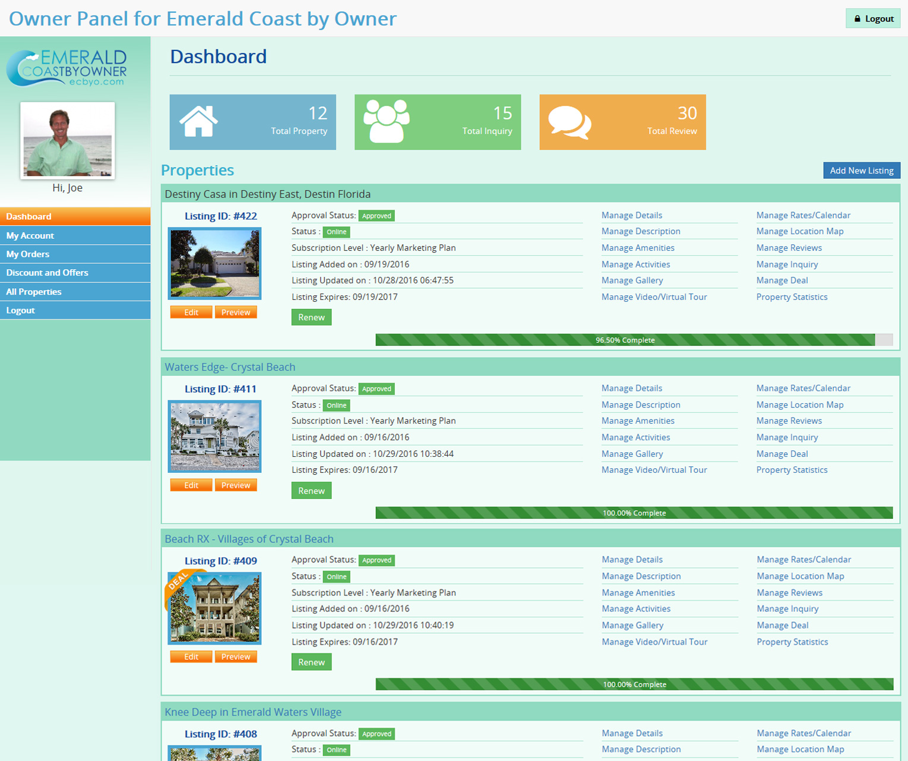Image resolution: width=908 pixels, height=761 pixels.
Task: Edit listing #422
Action: pyautogui.click(x=191, y=312)
